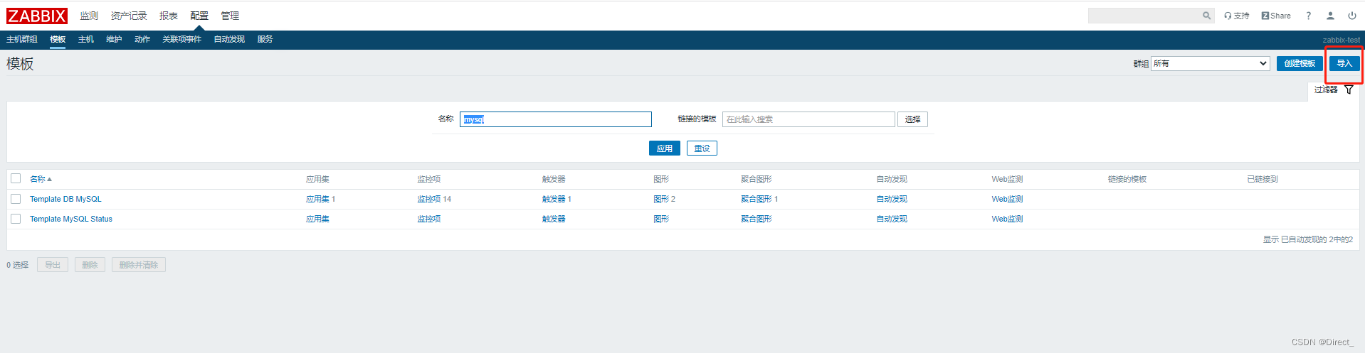Image resolution: width=1365 pixels, height=353 pixels.
Task: Click the 导入 (Import) button
Action: click(x=1344, y=63)
